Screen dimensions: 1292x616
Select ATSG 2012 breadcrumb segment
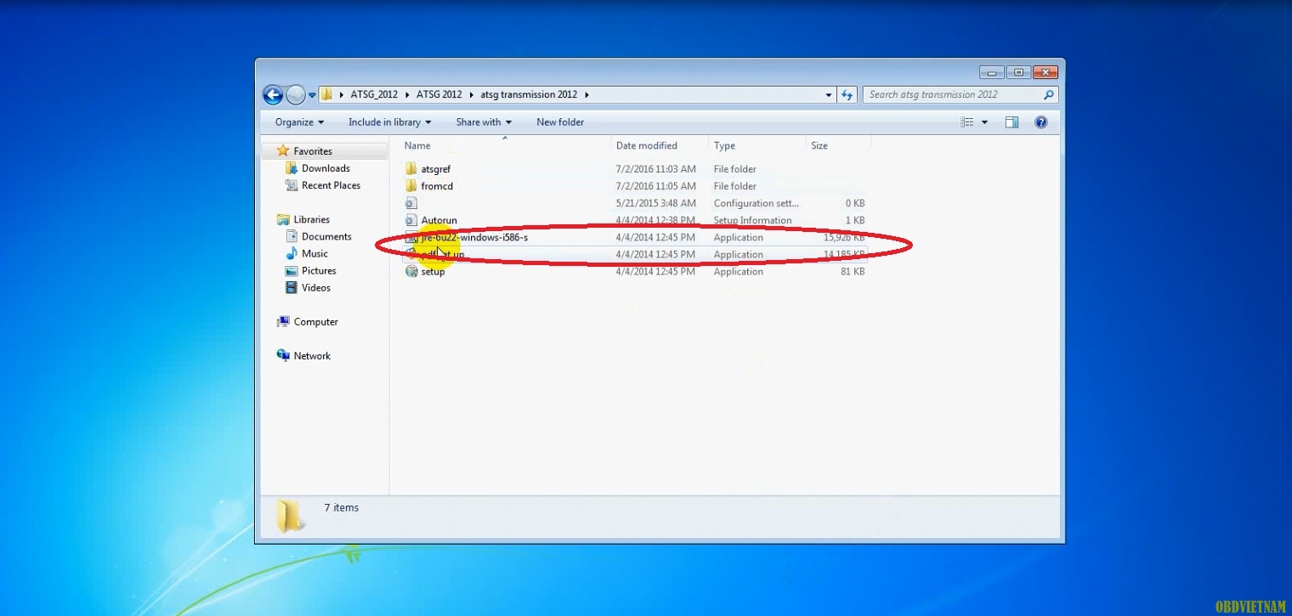(439, 94)
